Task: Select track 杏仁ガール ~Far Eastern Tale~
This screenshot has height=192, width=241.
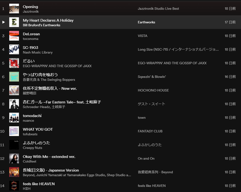Action: (x=62, y=102)
